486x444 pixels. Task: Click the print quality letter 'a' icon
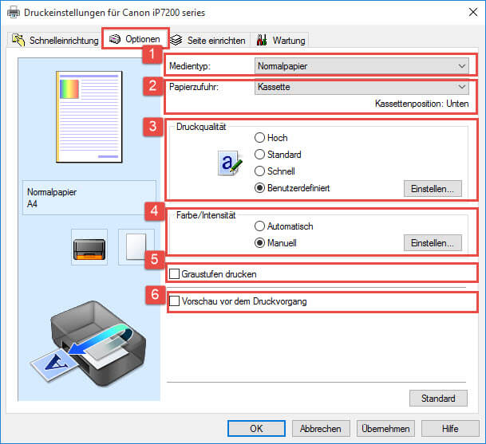pyautogui.click(x=230, y=163)
